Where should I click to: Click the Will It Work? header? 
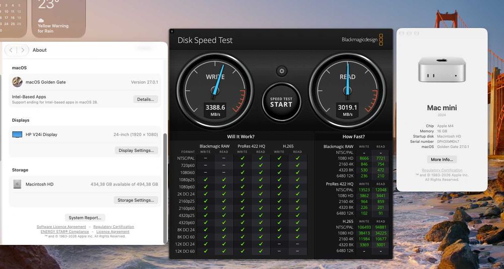(241, 137)
